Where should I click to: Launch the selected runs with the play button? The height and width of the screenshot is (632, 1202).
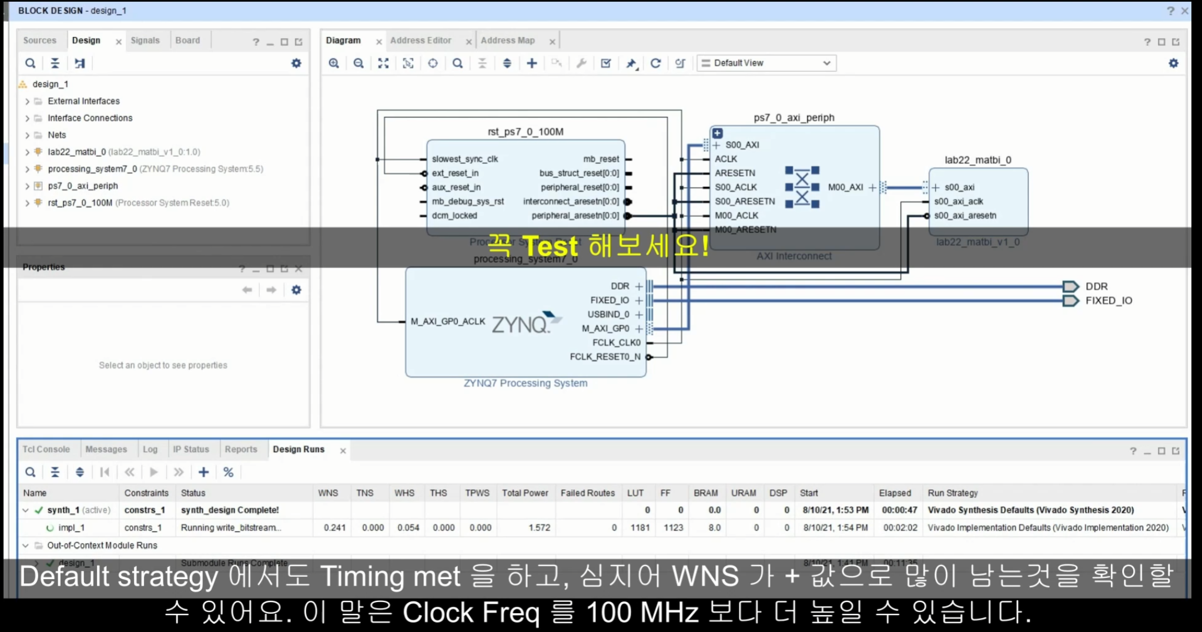[x=154, y=472]
